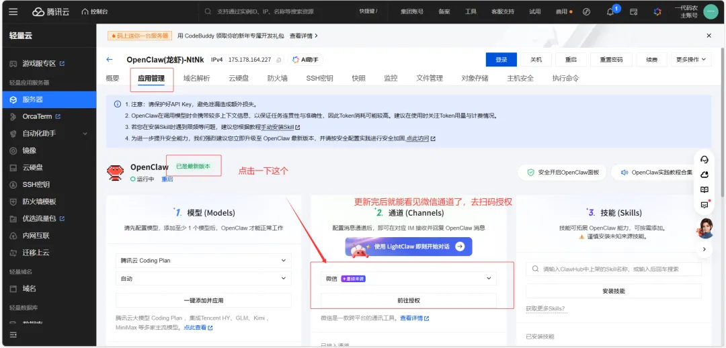Click 使用 LightClaw 即刻开始对话 banner

[409, 247]
